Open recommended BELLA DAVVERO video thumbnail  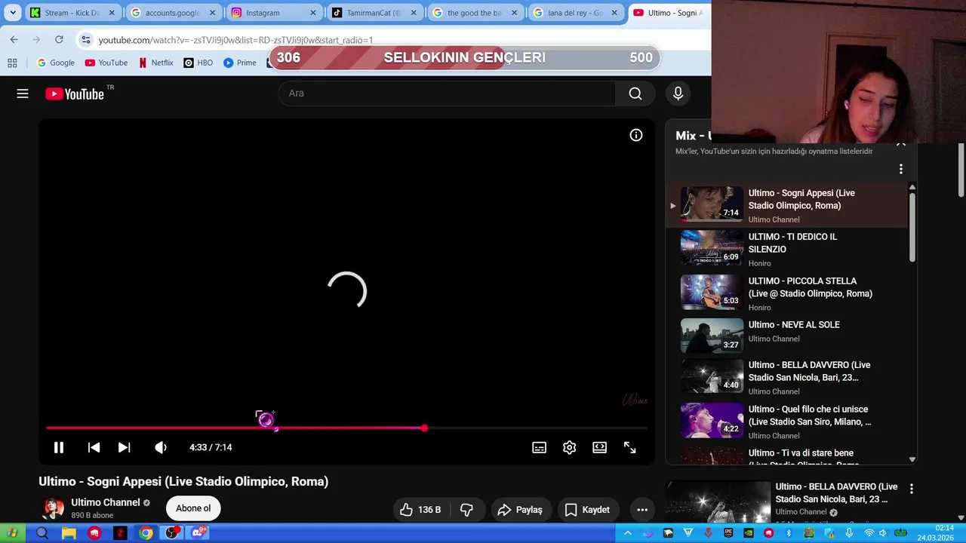click(718, 502)
